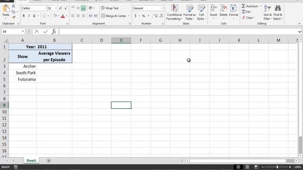Viewport: 303px width, 170px height.
Task: Toggle Bold formatting
Action: coord(24,16)
